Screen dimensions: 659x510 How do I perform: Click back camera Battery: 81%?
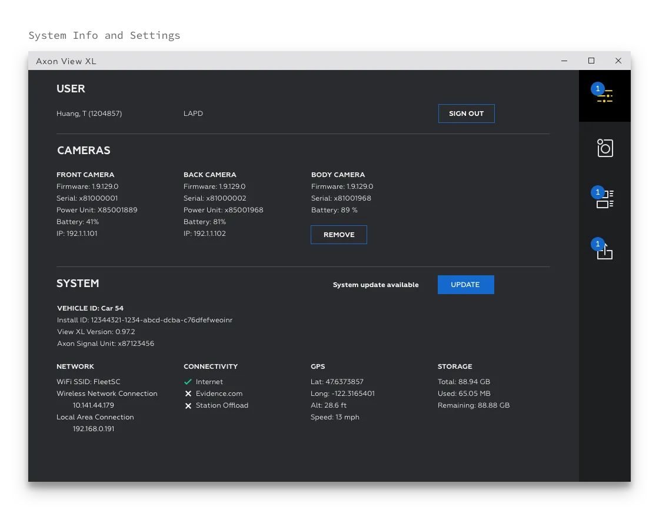(x=205, y=221)
